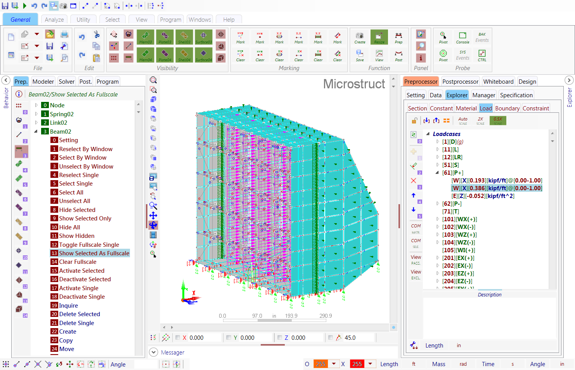Expand the Spring02 tree item
Viewport: 575px width, 370px height.
coord(36,114)
